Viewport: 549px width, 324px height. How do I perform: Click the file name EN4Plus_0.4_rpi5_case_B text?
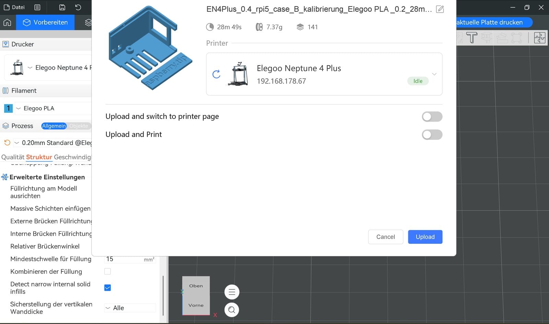pyautogui.click(x=319, y=9)
